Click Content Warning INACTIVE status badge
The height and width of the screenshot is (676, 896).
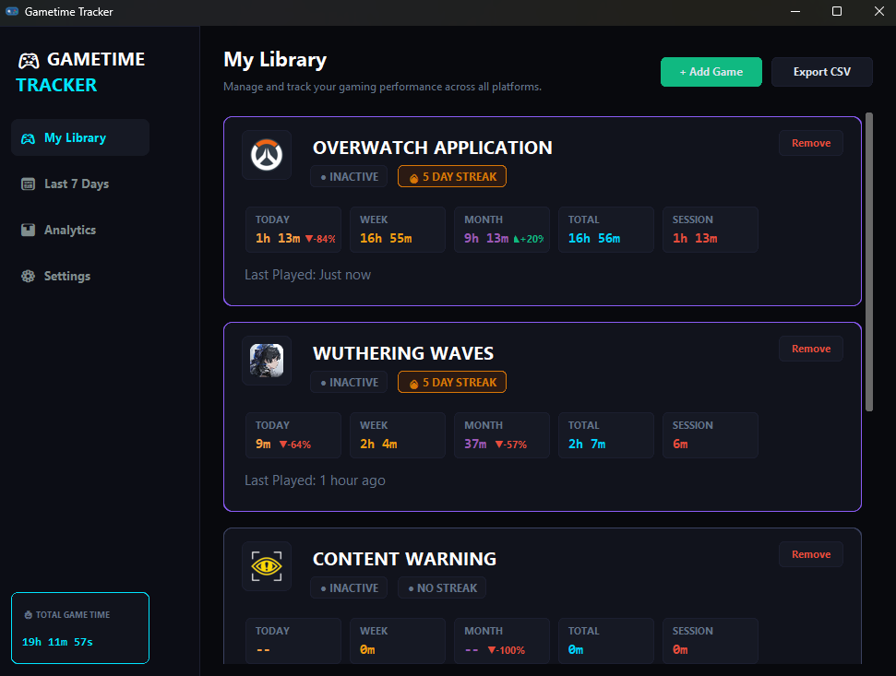click(x=349, y=587)
